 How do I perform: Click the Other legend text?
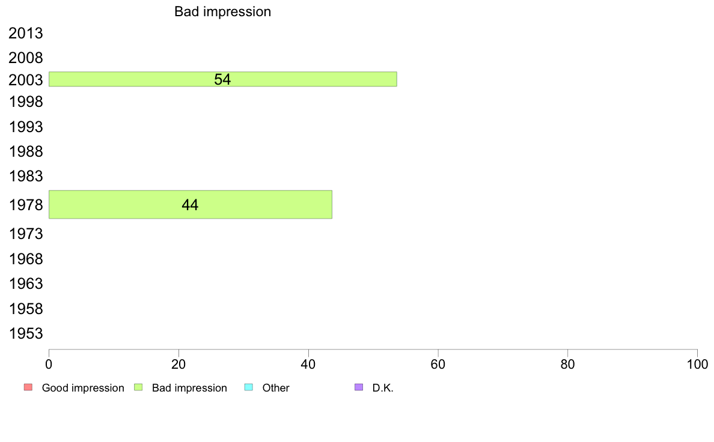coord(276,388)
